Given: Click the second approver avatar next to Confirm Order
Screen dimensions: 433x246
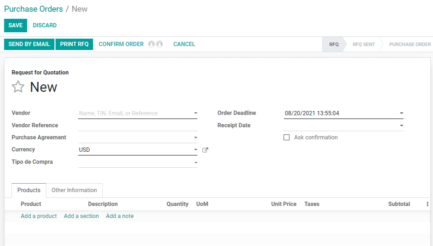Looking at the screenshot, I should 160,44.
